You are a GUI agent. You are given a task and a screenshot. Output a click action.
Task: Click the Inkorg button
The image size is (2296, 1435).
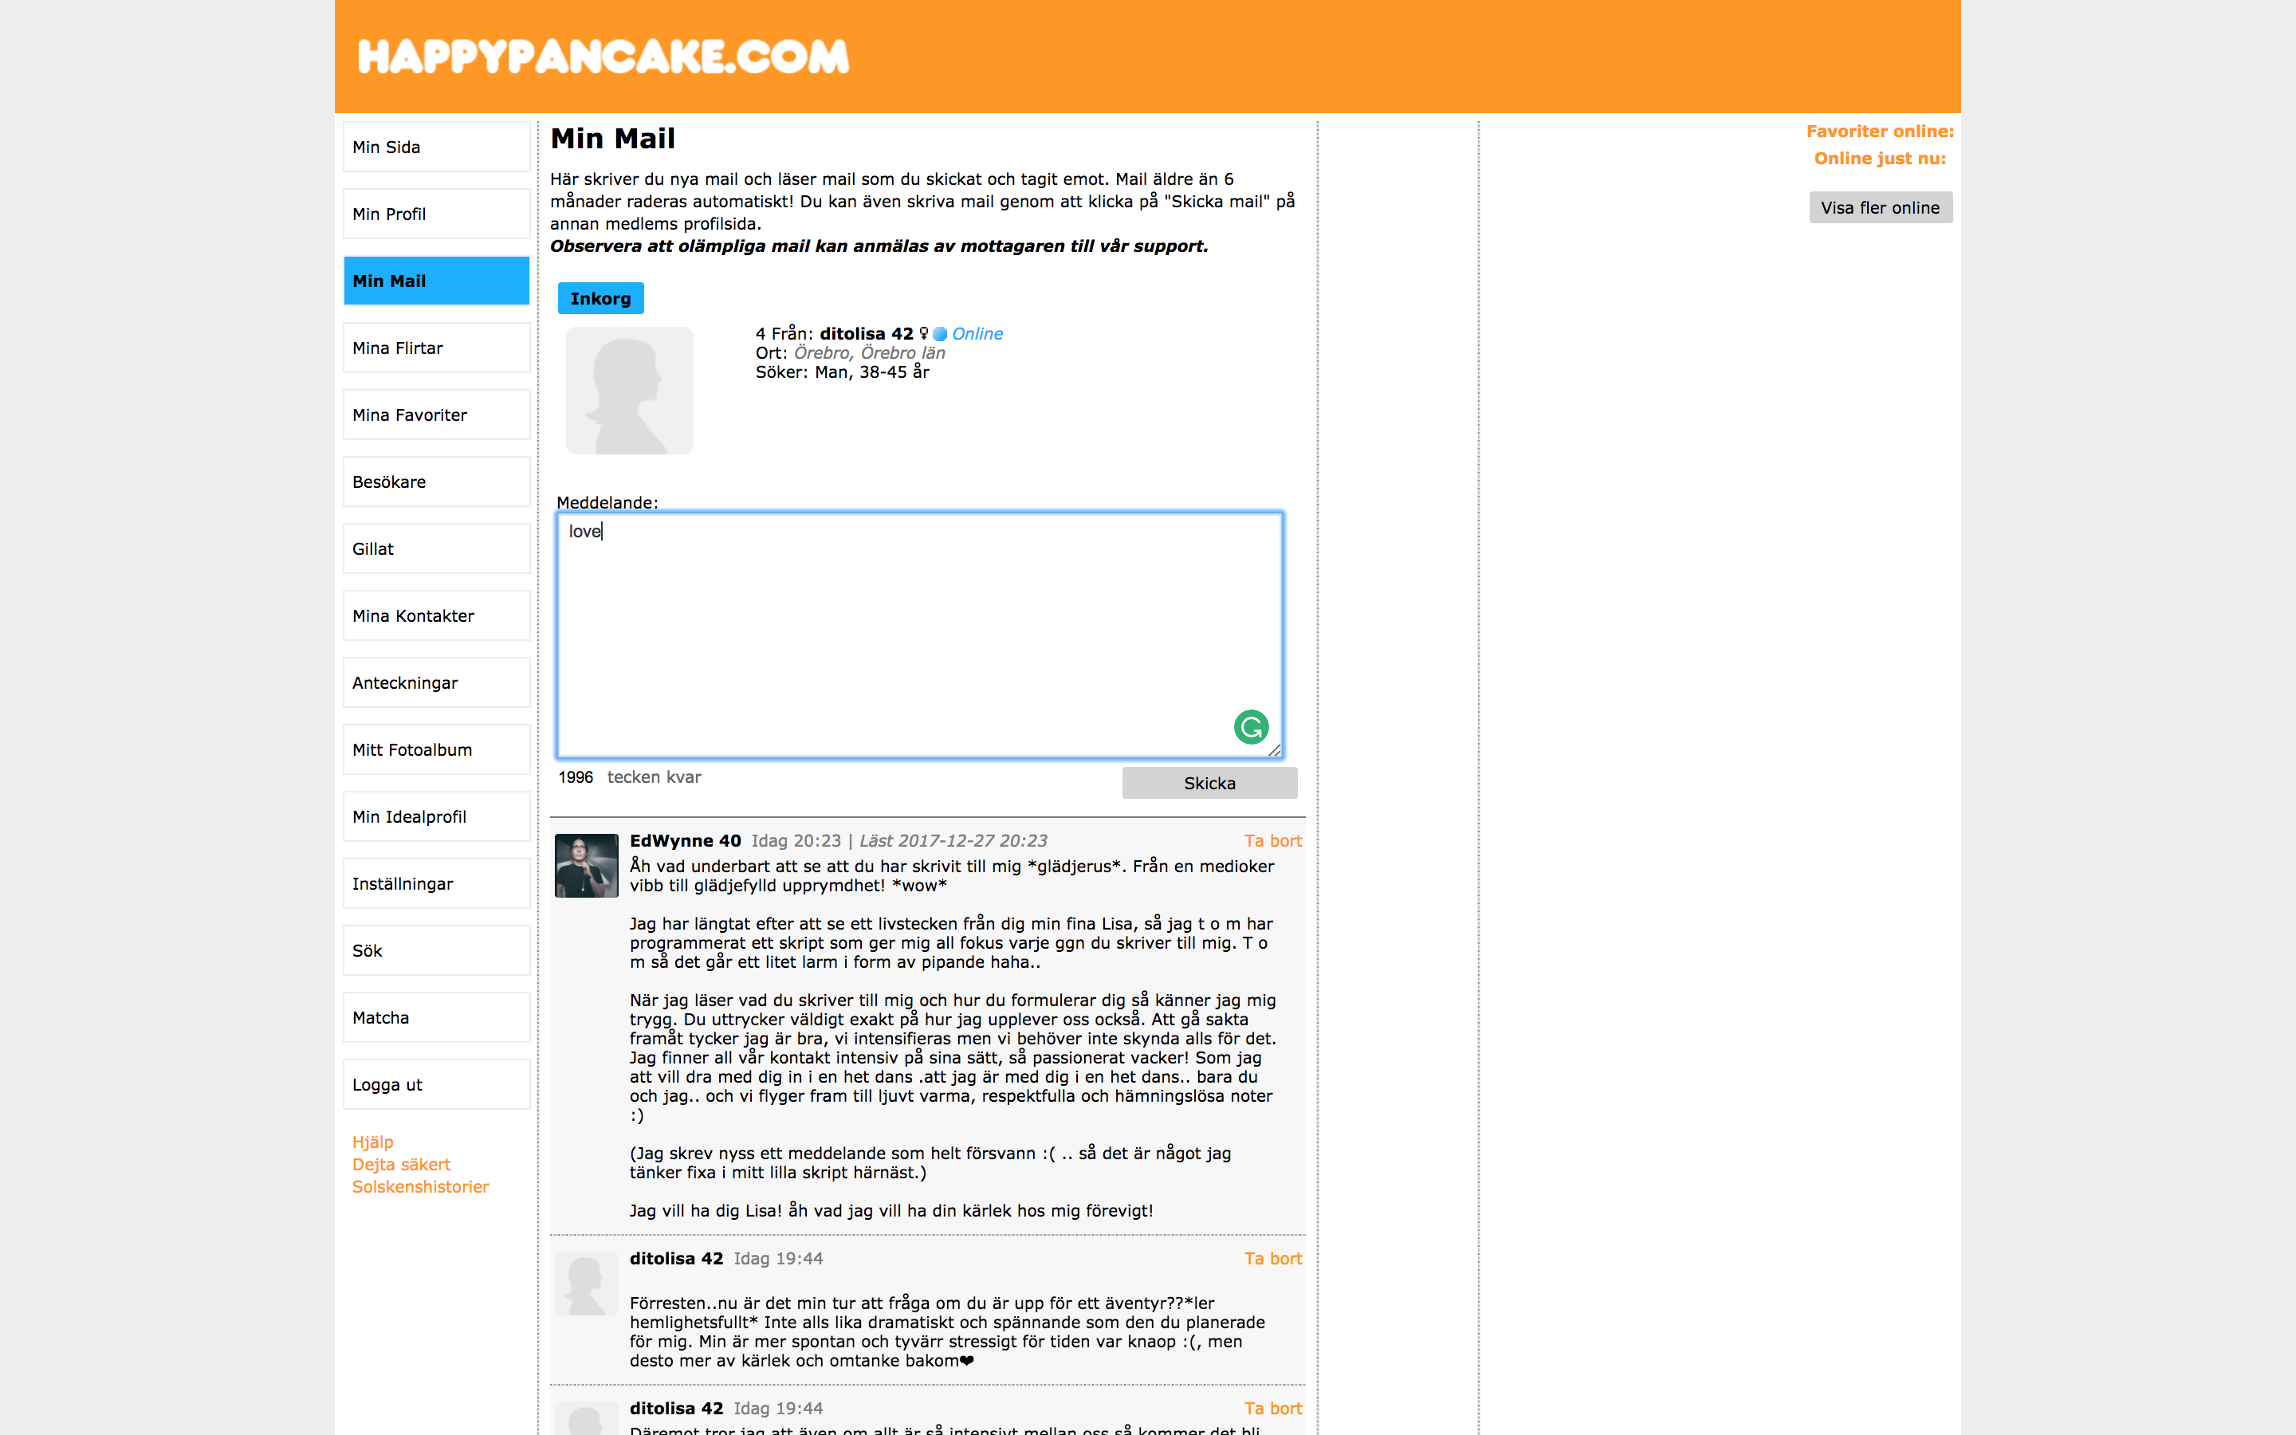pyautogui.click(x=600, y=298)
